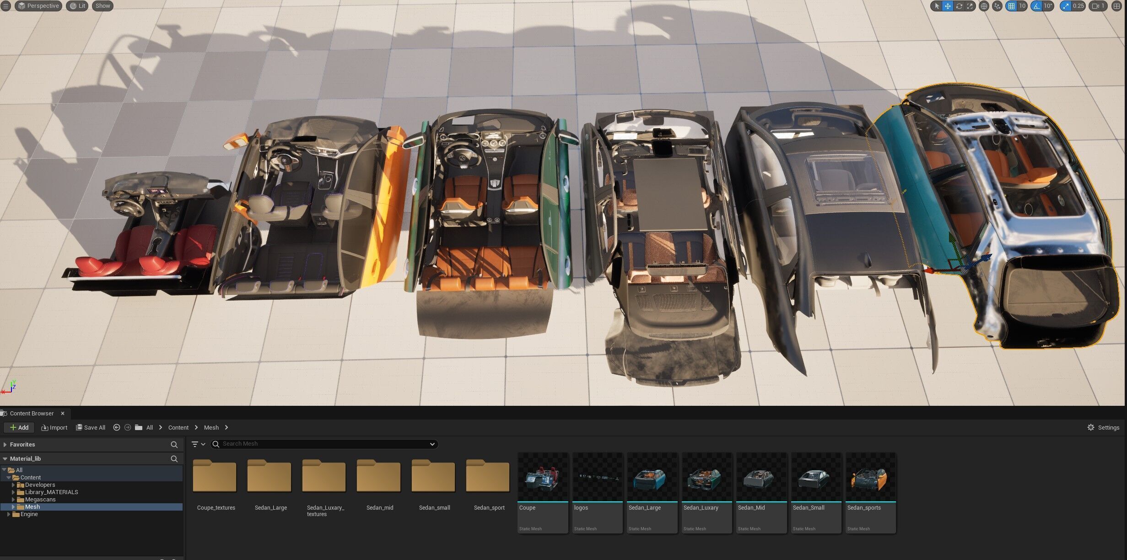The image size is (1127, 560).
Task: Maximize or restore viewport layout icon
Action: coord(1116,6)
